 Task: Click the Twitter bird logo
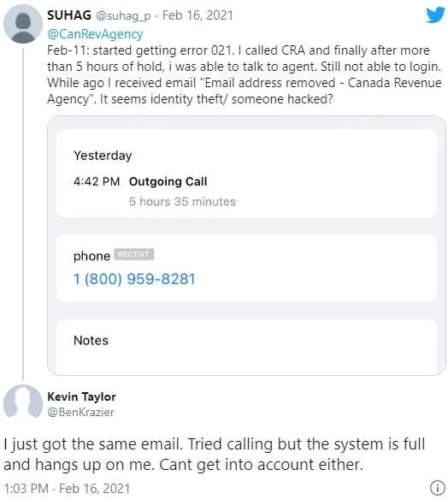(435, 15)
